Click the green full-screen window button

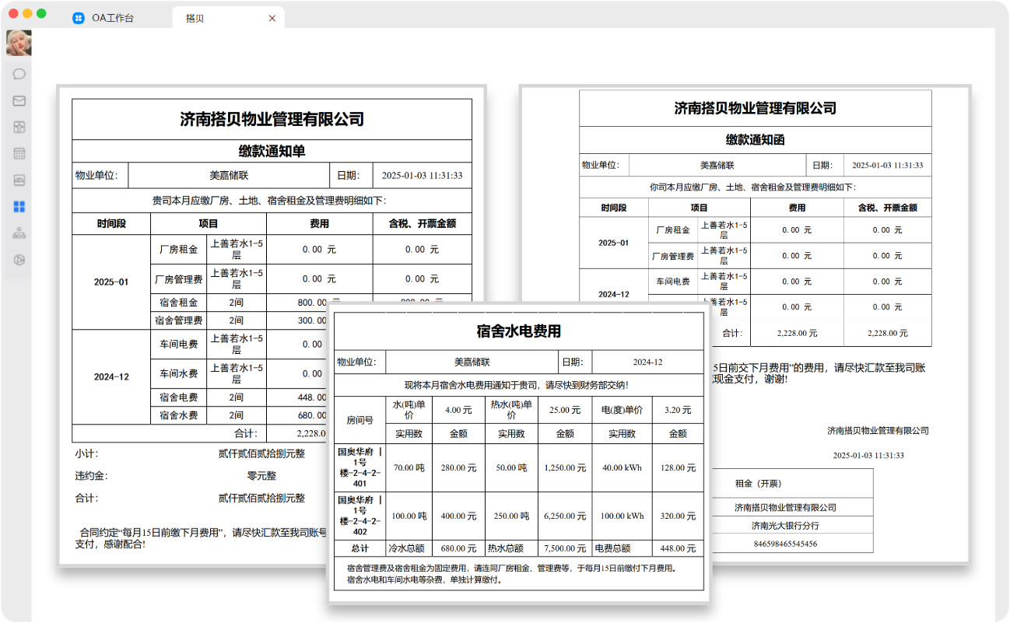pos(43,13)
